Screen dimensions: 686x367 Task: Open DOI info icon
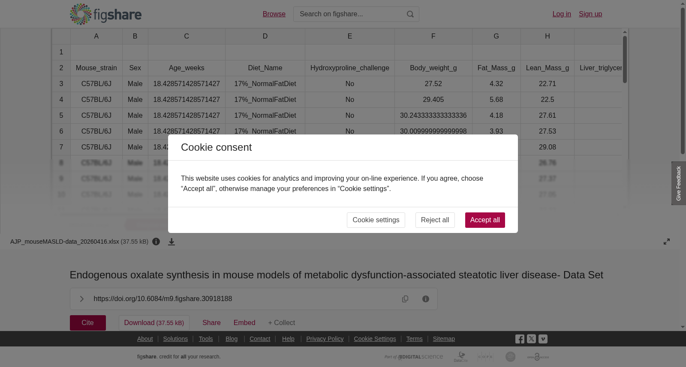[x=426, y=299]
